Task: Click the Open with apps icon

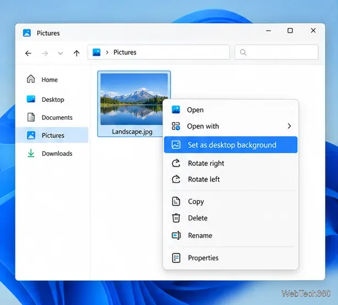Action: (176, 126)
